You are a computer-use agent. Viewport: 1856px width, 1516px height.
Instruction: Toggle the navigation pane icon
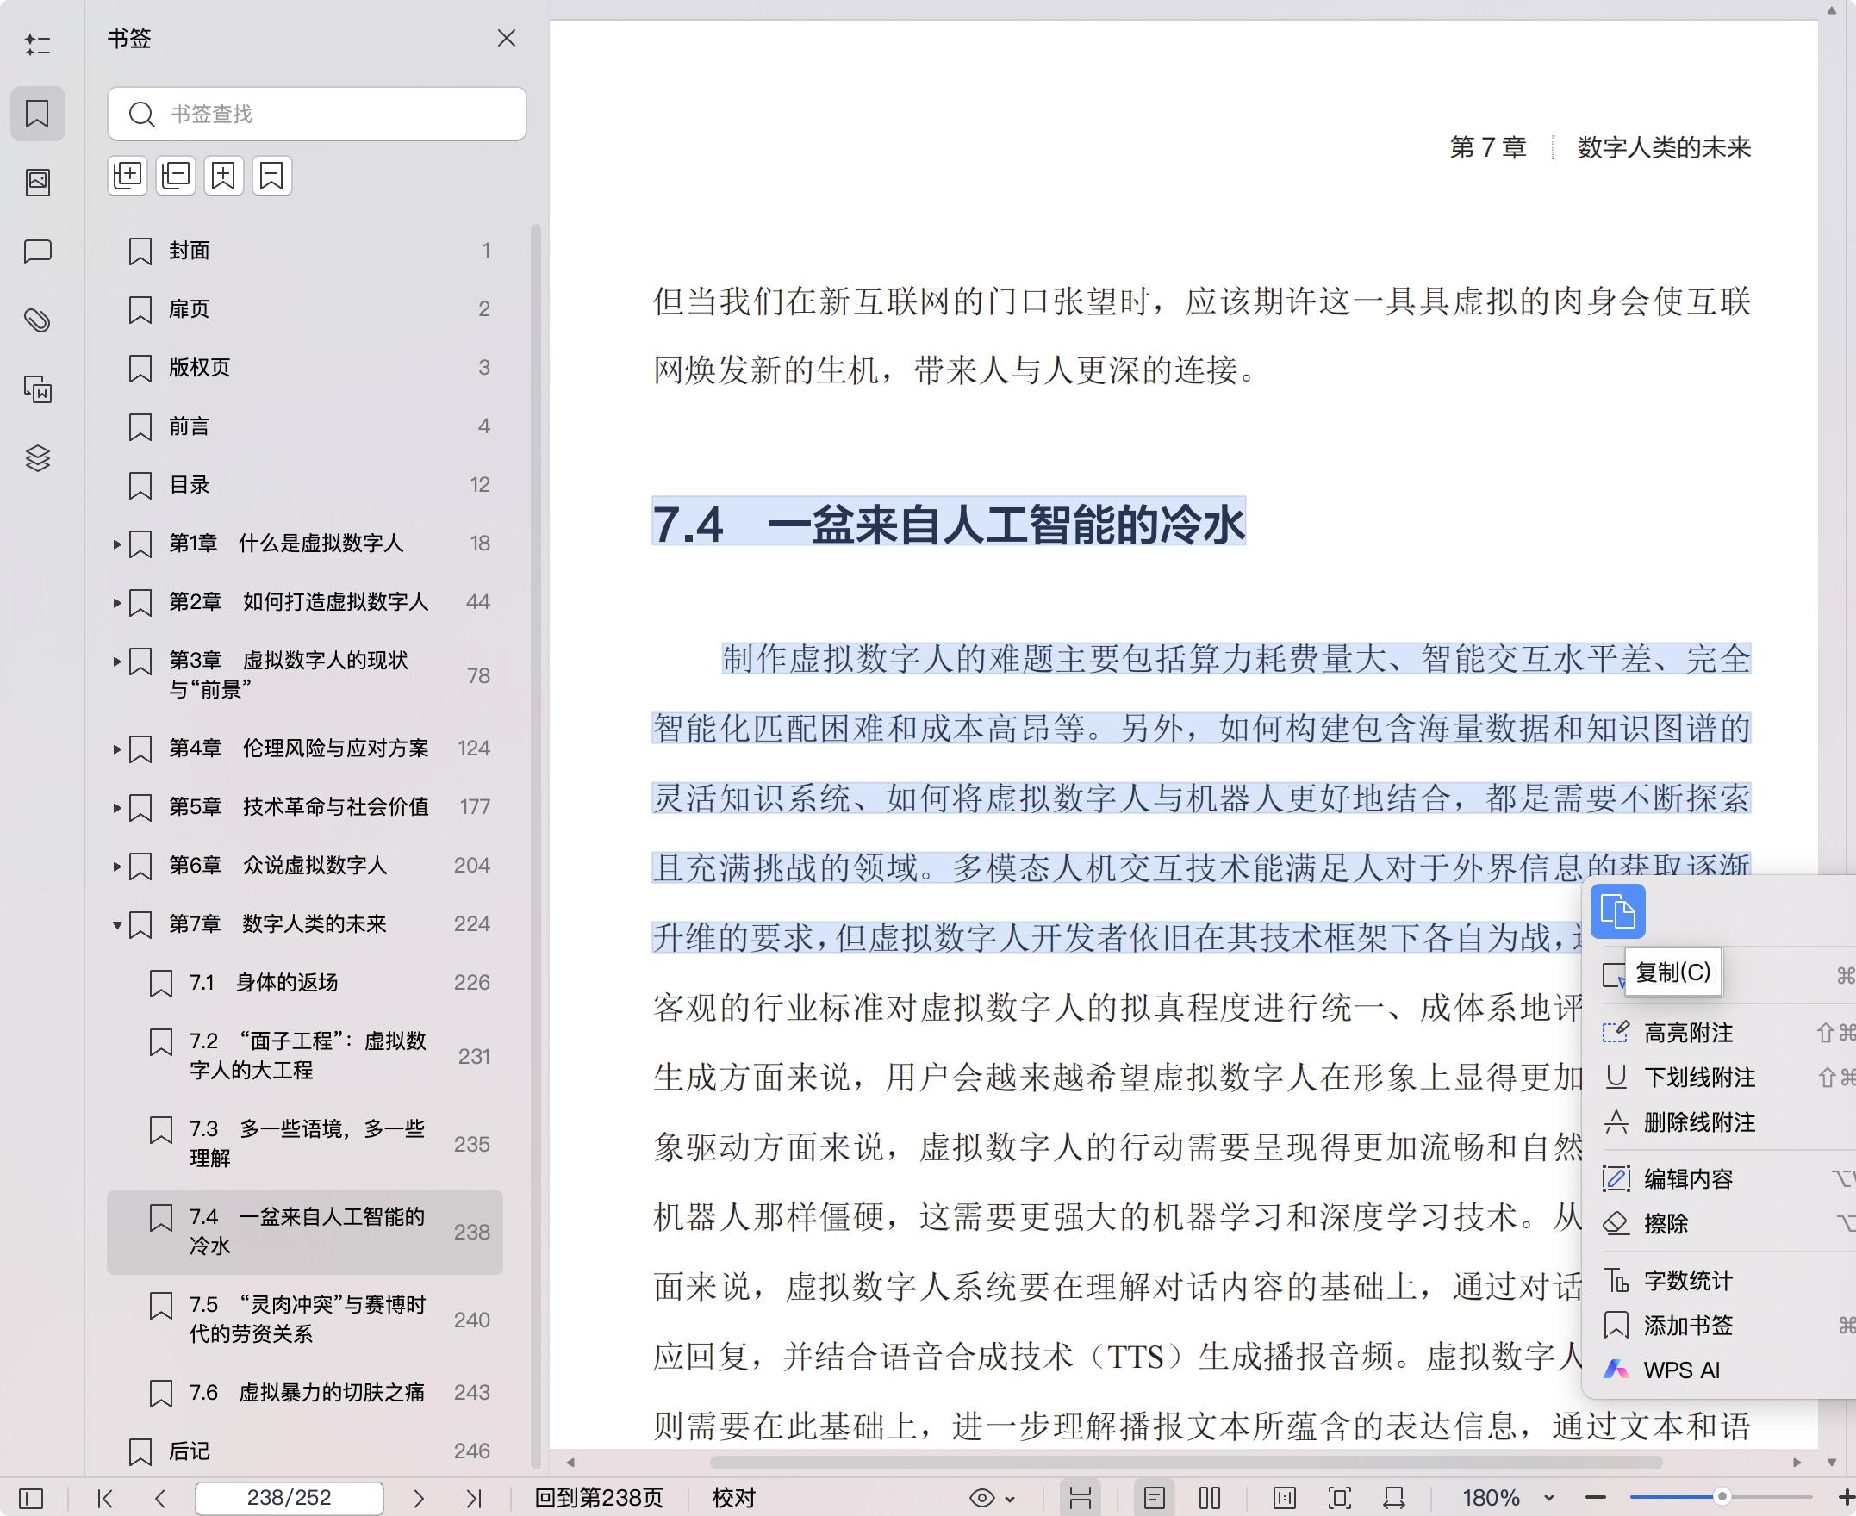pyautogui.click(x=31, y=1499)
